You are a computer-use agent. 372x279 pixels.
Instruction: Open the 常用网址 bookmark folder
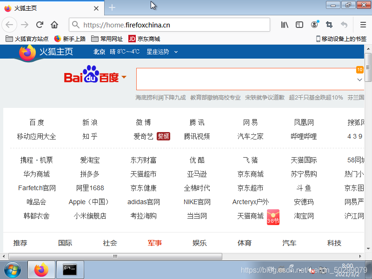[107, 39]
